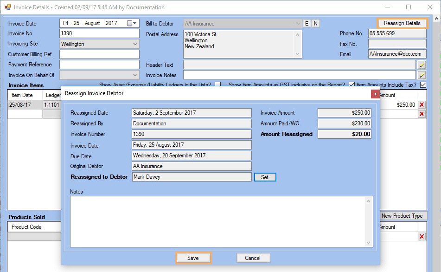This screenshot has height=272, width=441.
Task: Delete the $250.00 invoice item with red X
Action: coord(421,104)
